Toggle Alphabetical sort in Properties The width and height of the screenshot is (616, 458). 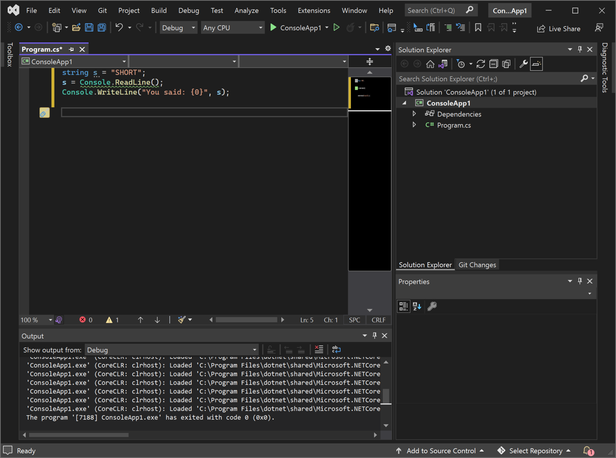(x=417, y=306)
